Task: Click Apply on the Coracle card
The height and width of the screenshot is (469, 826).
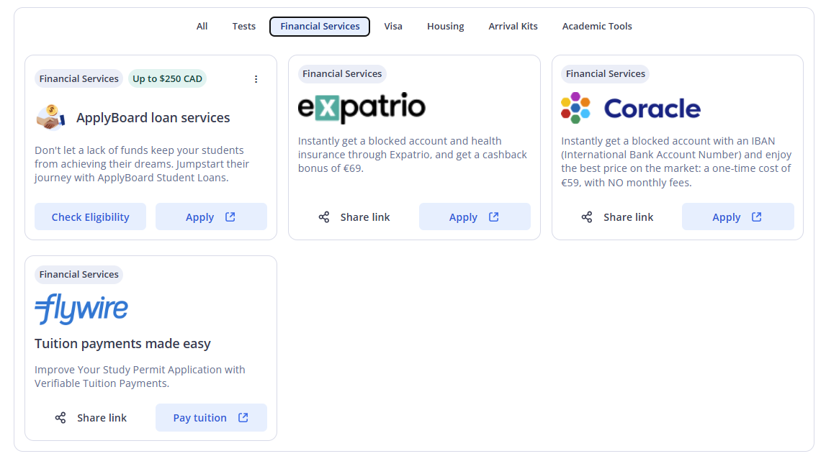Action: pos(737,217)
